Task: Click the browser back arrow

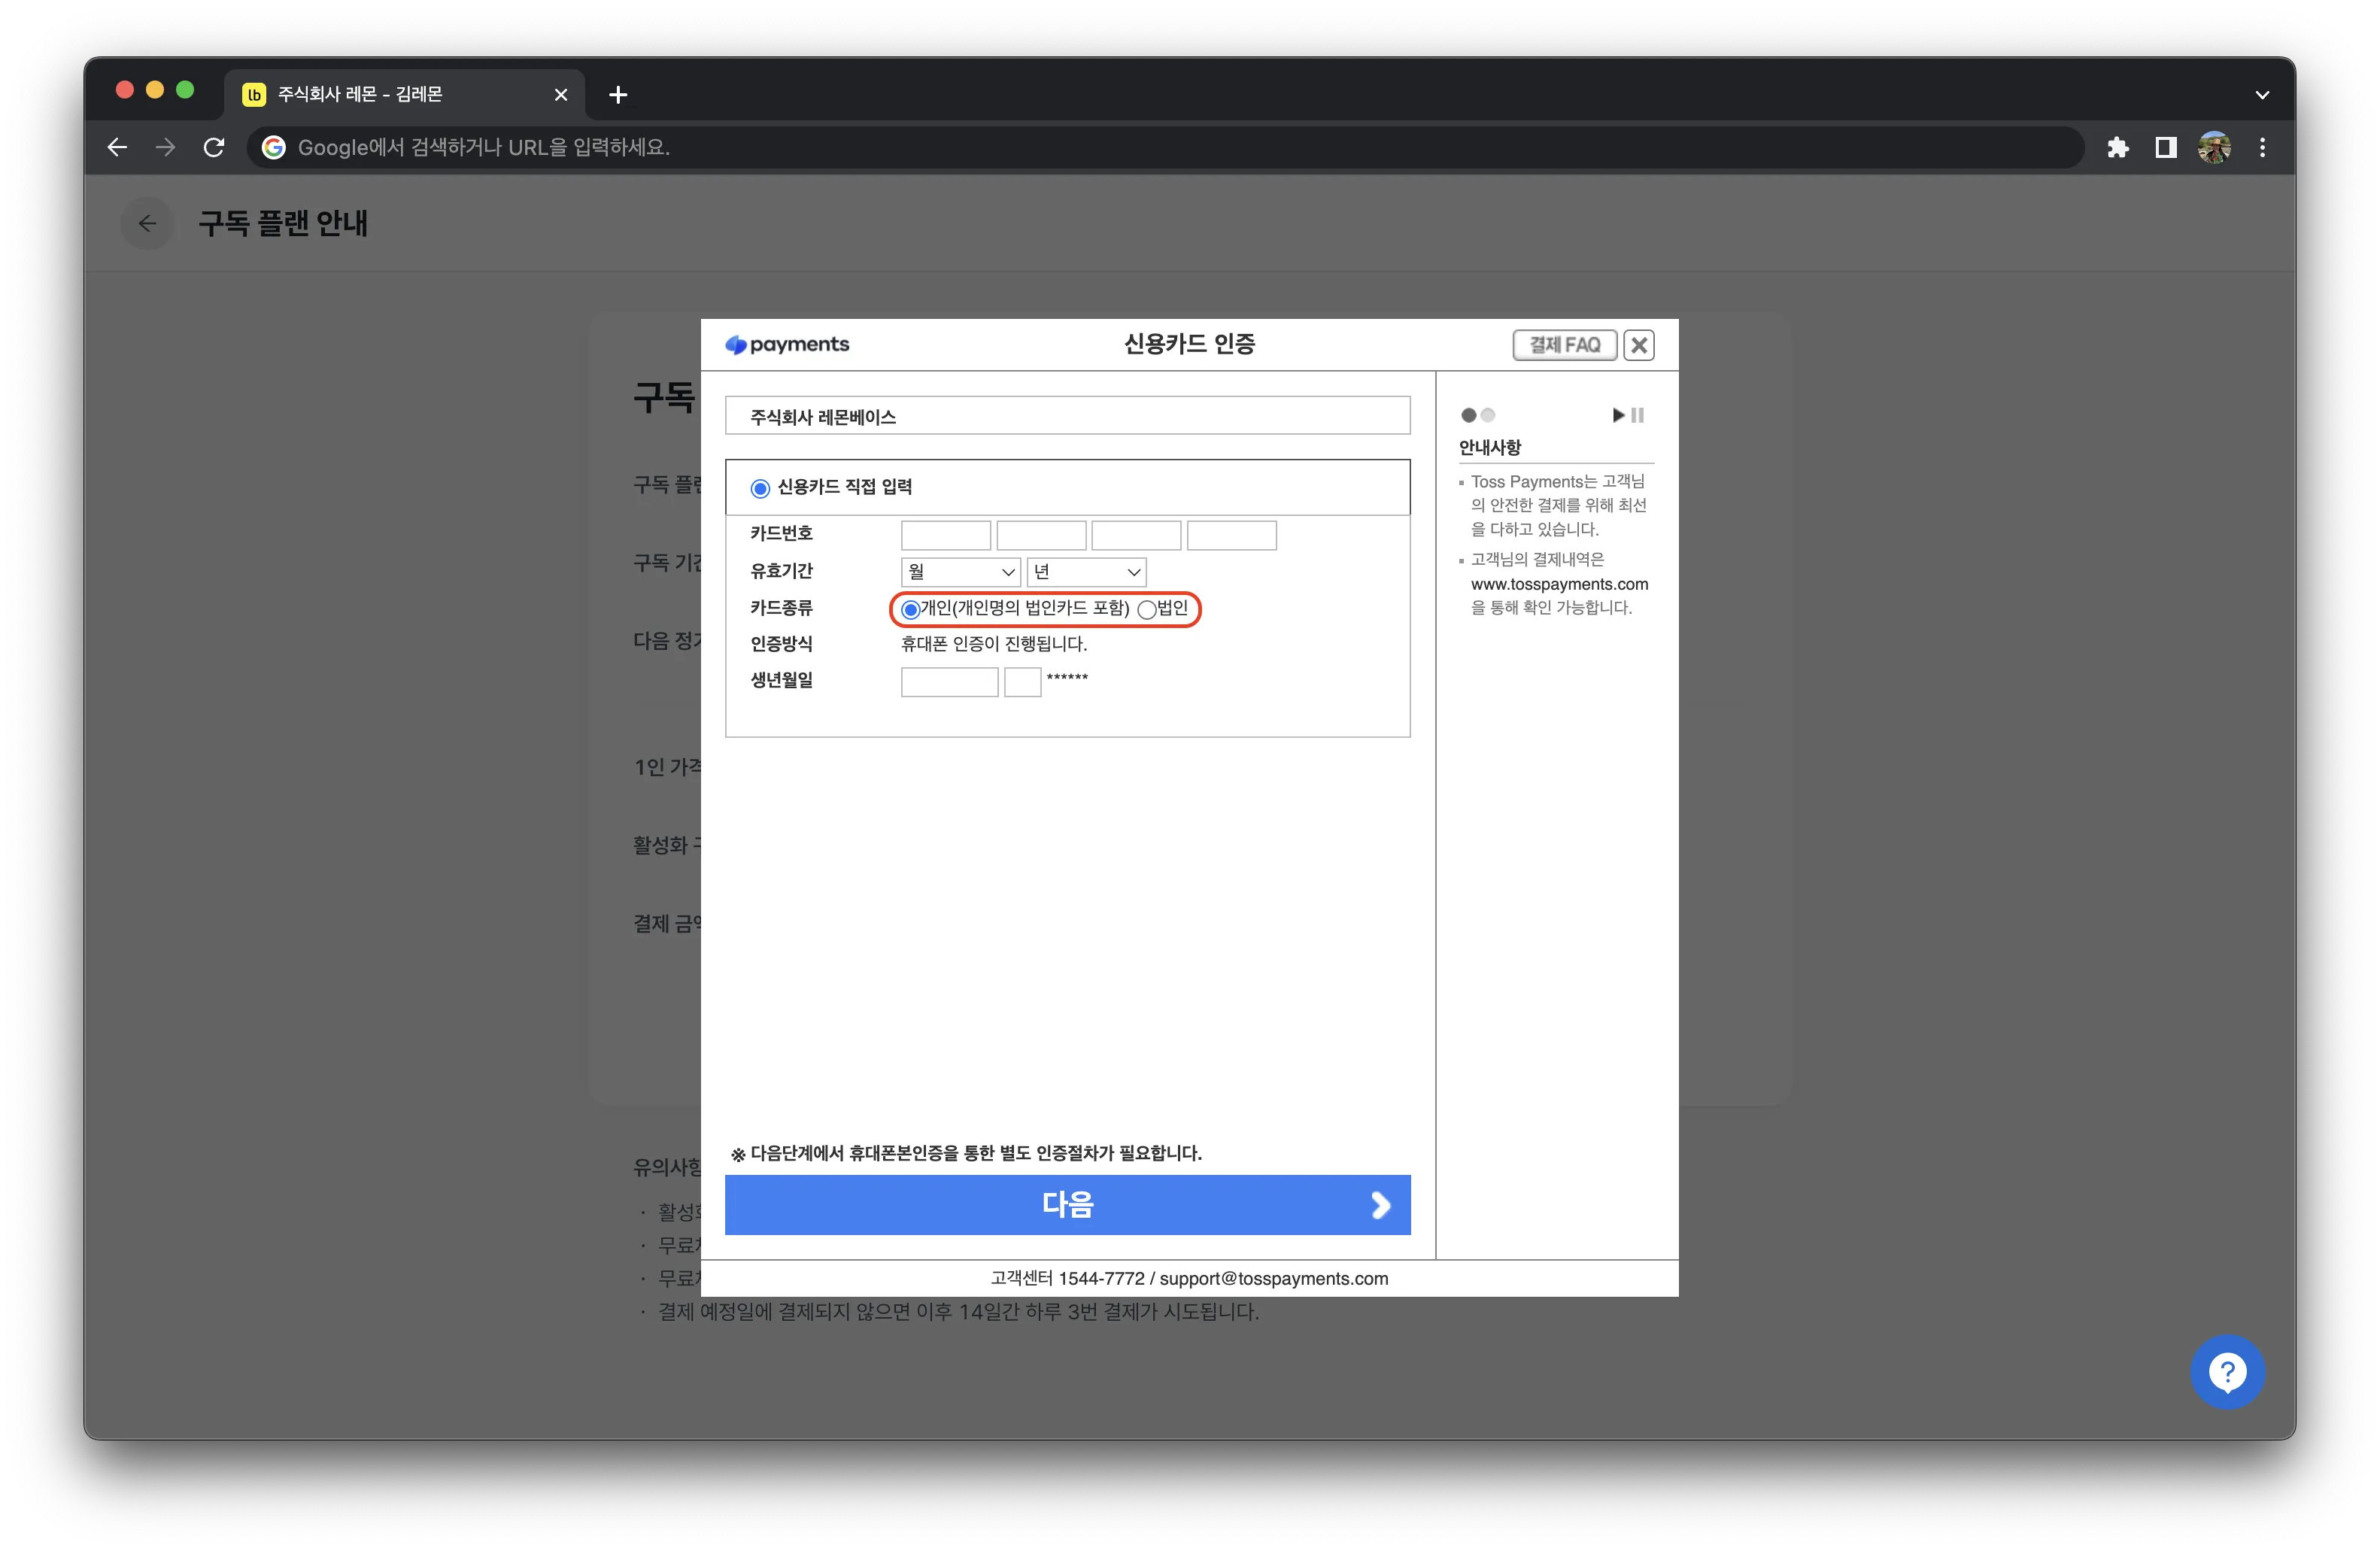Action: [117, 148]
